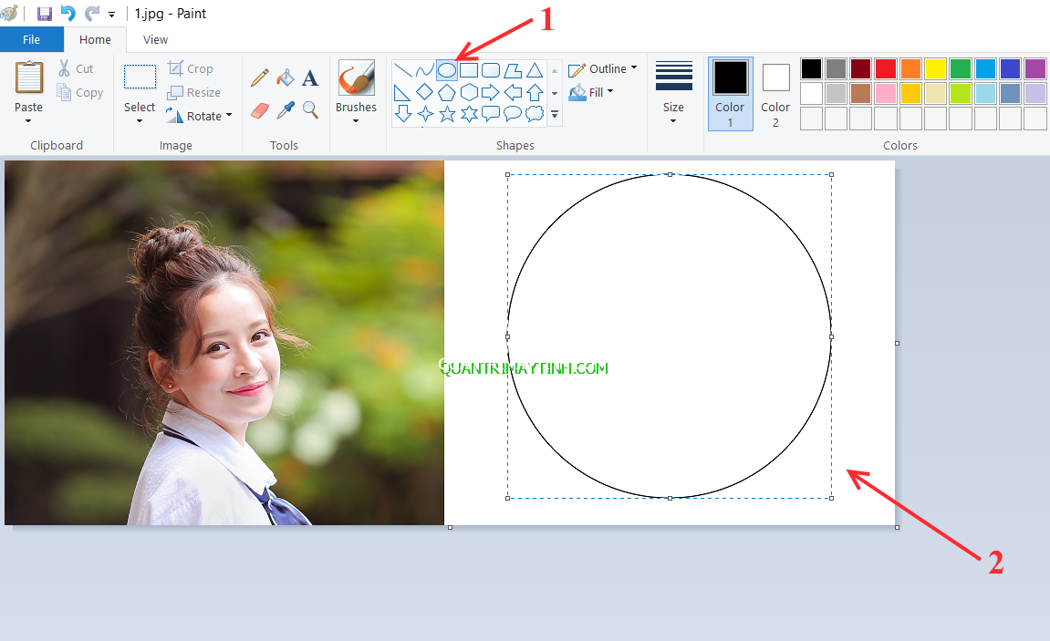
Task: Click the Brushes icon
Action: point(357,78)
